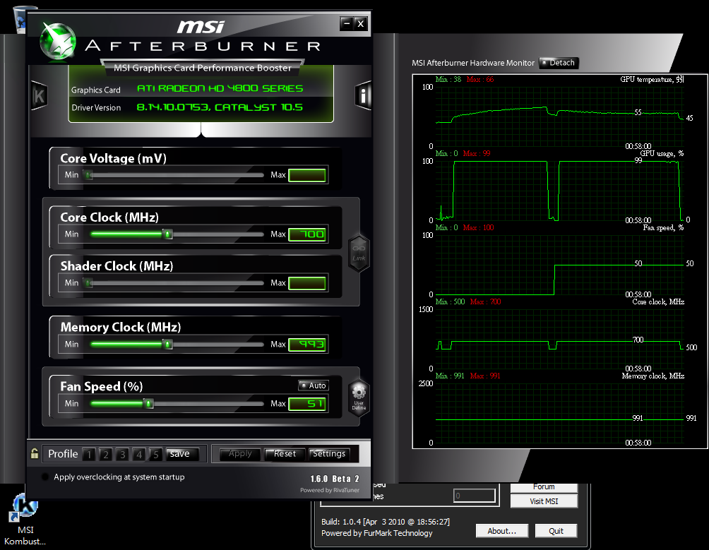Screen dimensions: 709x550
Task: Click the Core Clock slider handle
Action: [x=168, y=234]
